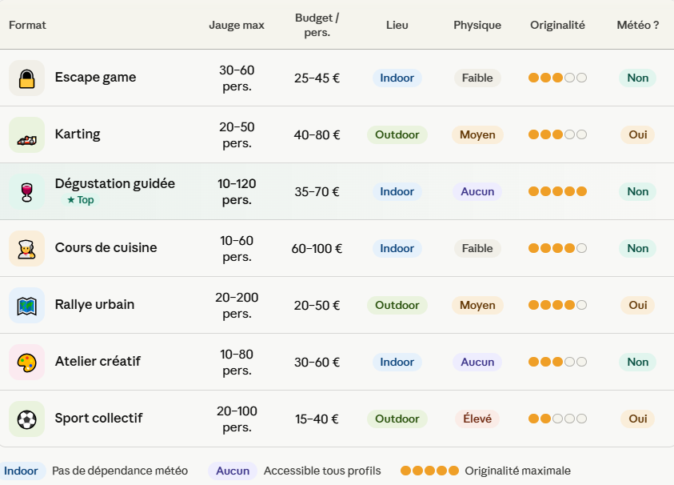Select the soccer ball Sport collectif icon
This screenshot has height=485, width=674.
point(26,419)
